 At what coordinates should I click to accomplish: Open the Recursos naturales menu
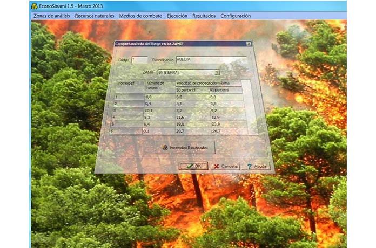point(95,16)
